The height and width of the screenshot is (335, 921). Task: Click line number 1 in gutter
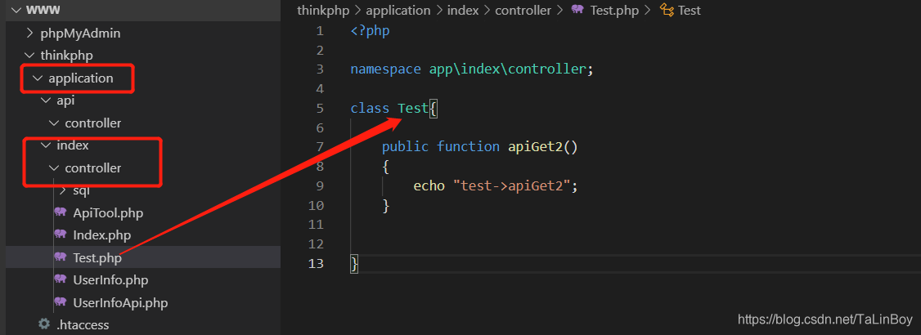tap(320, 30)
